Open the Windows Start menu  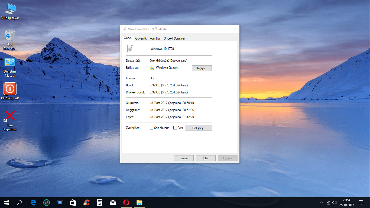tap(7, 202)
